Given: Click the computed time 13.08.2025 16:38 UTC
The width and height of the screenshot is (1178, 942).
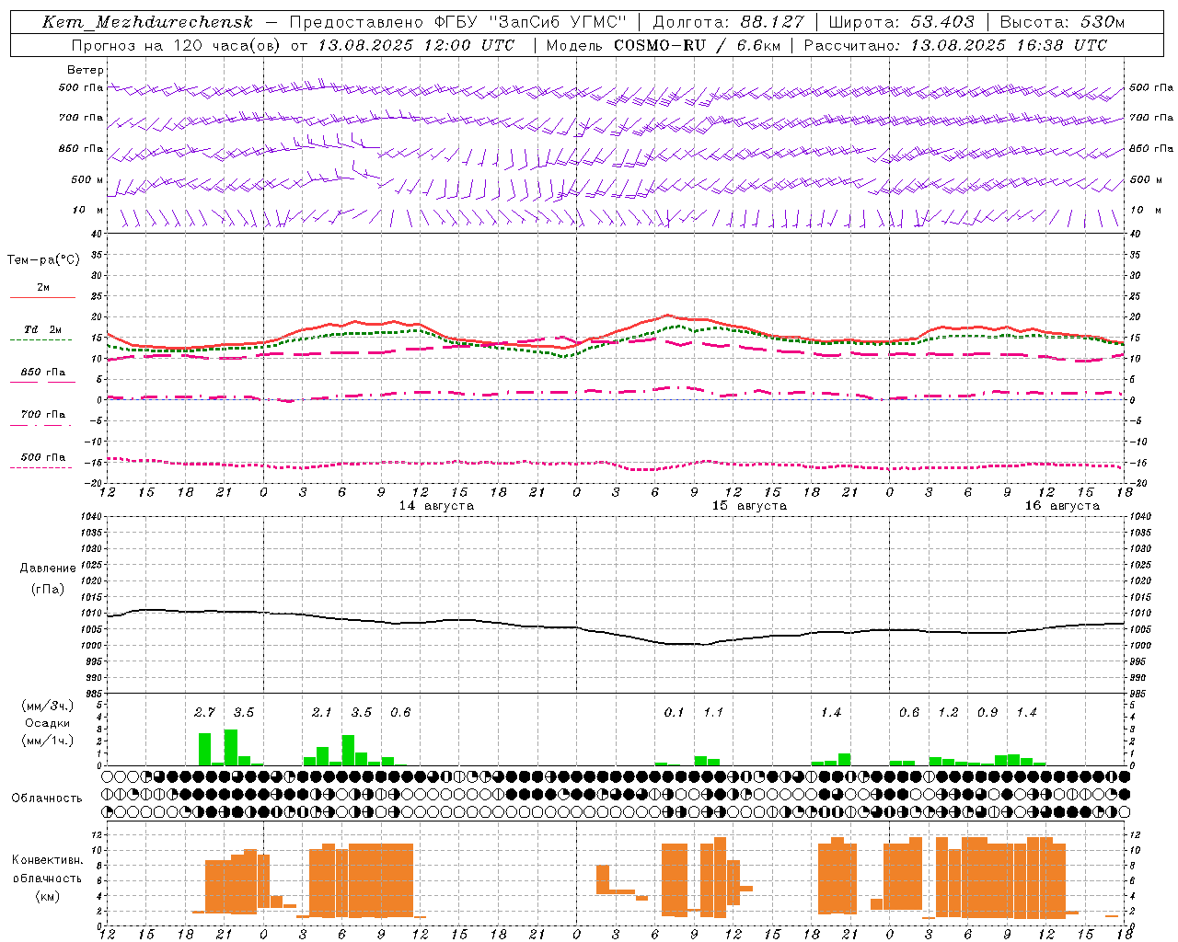Looking at the screenshot, I should coord(1009,45).
